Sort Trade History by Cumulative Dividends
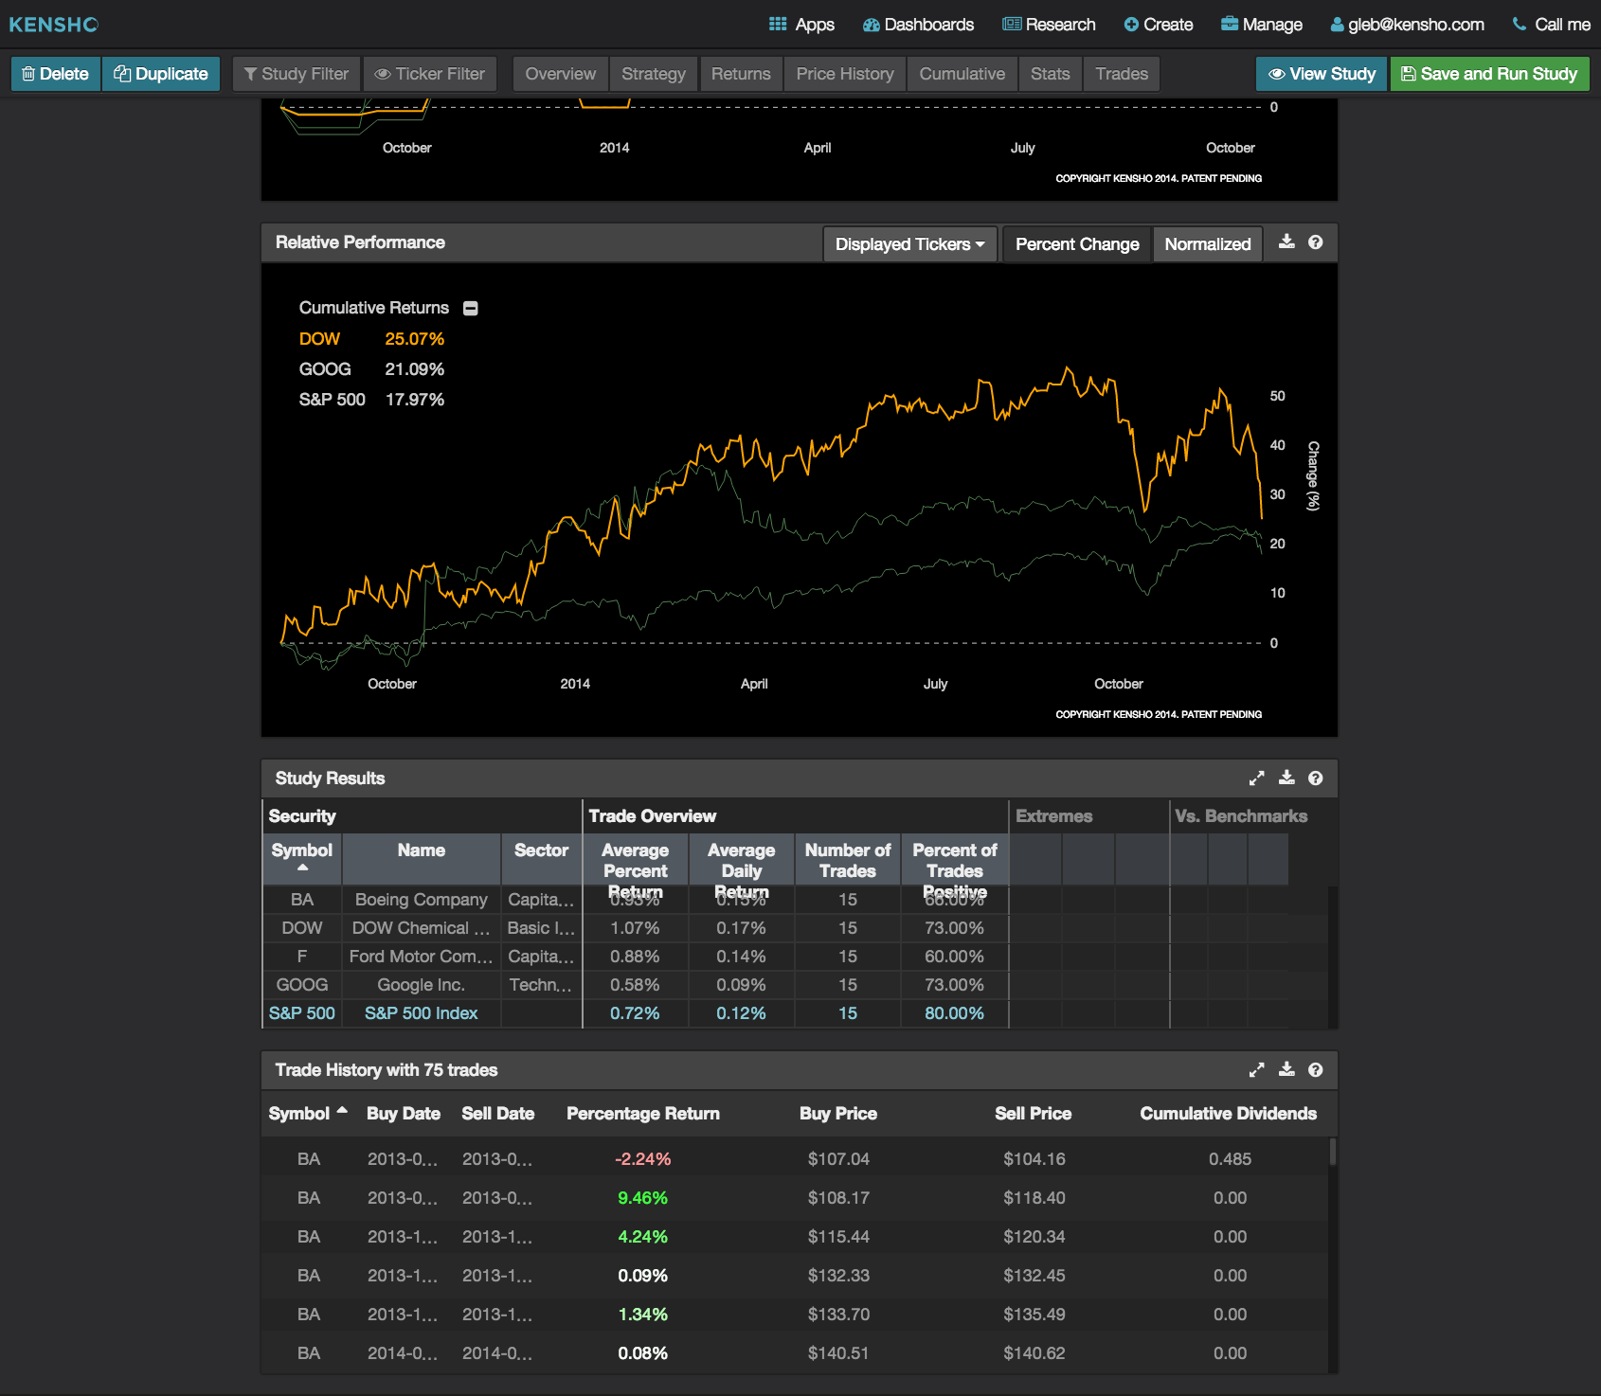This screenshot has height=1396, width=1601. [x=1229, y=1114]
